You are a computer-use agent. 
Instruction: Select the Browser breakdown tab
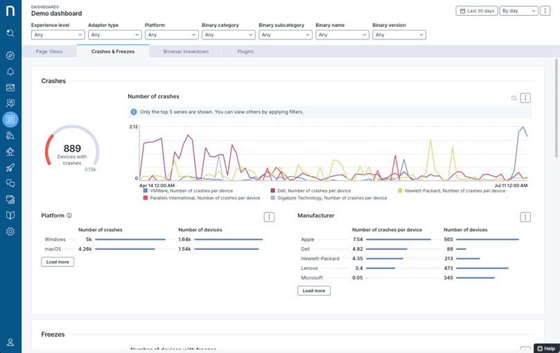point(186,51)
